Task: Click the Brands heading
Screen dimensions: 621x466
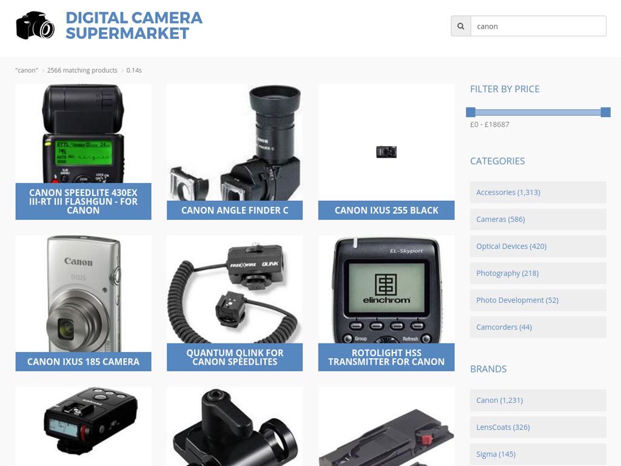Action: (x=488, y=369)
